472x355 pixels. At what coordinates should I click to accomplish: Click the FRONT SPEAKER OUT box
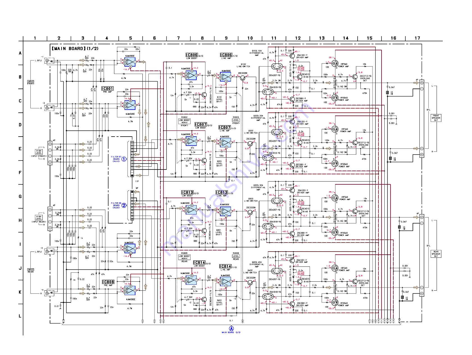(436, 118)
